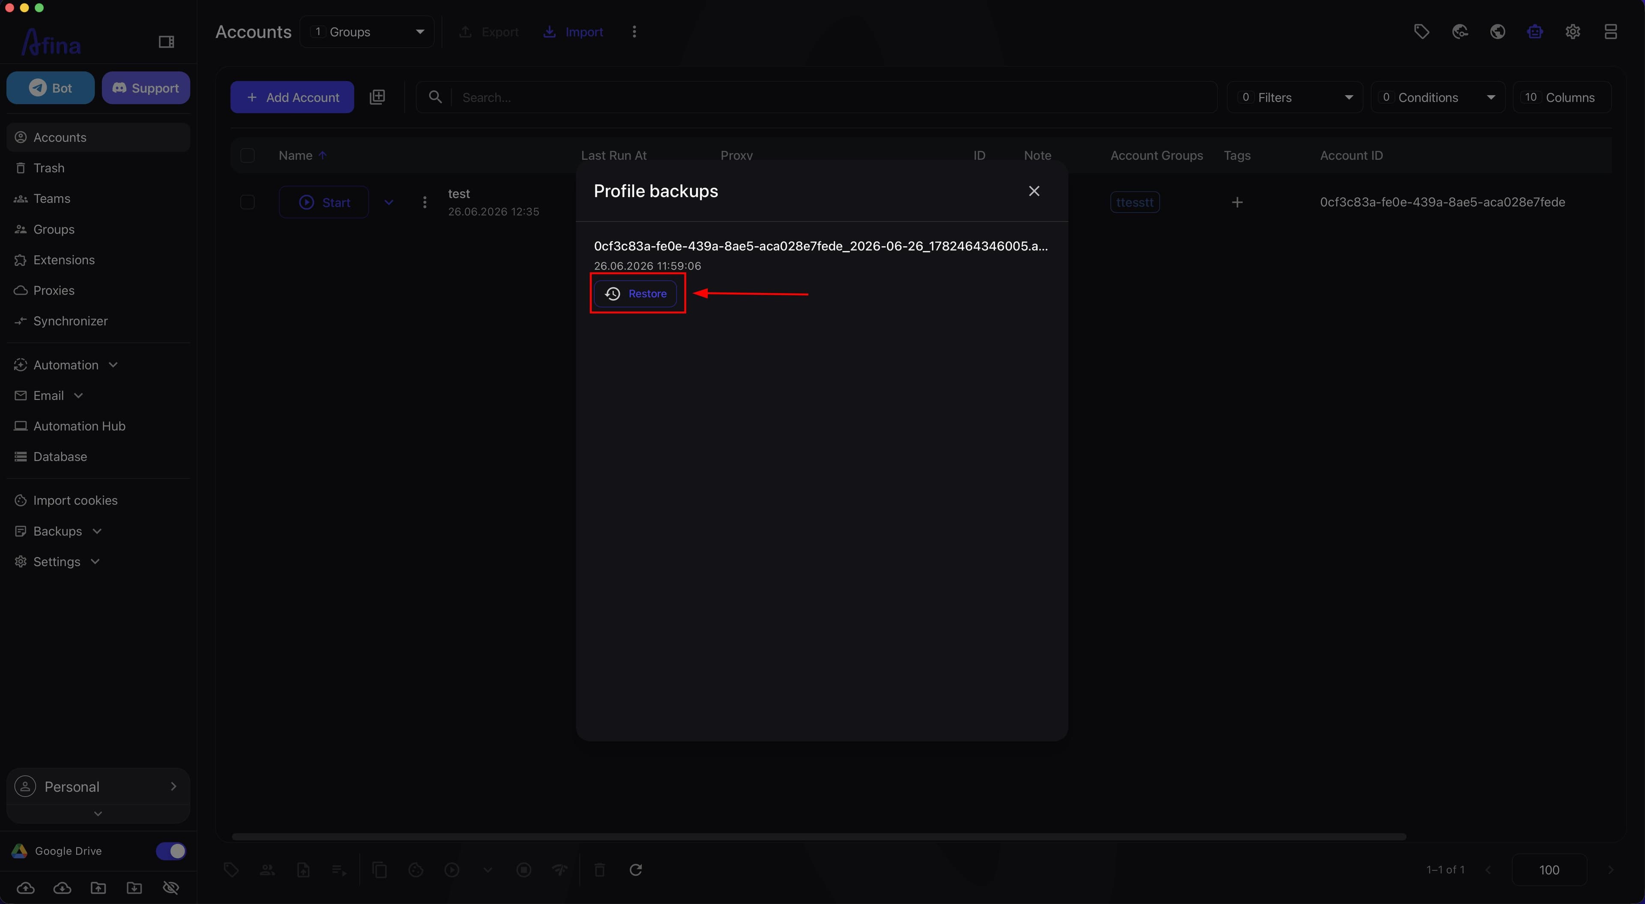
Task: Open the Columns selector
Action: [x=1562, y=97]
